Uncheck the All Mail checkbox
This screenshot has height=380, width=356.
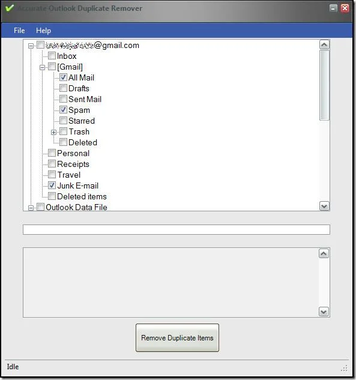[63, 77]
